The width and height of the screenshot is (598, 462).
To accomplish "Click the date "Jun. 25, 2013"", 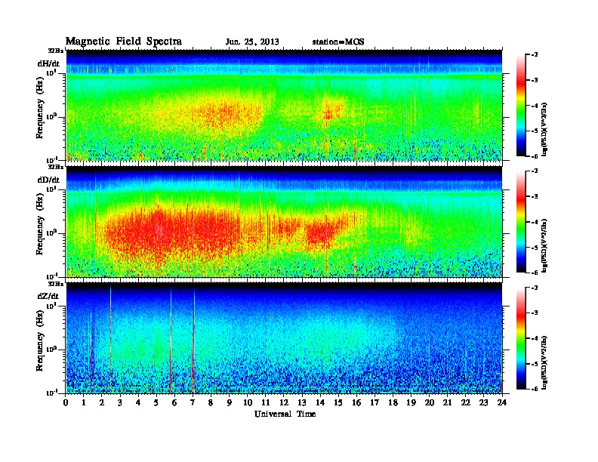I will (x=252, y=42).
